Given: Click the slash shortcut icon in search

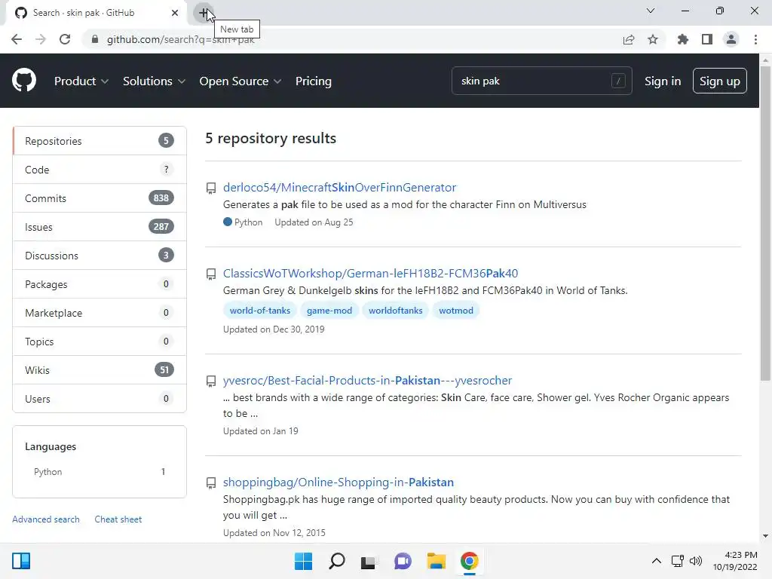Looking at the screenshot, I should [x=618, y=81].
